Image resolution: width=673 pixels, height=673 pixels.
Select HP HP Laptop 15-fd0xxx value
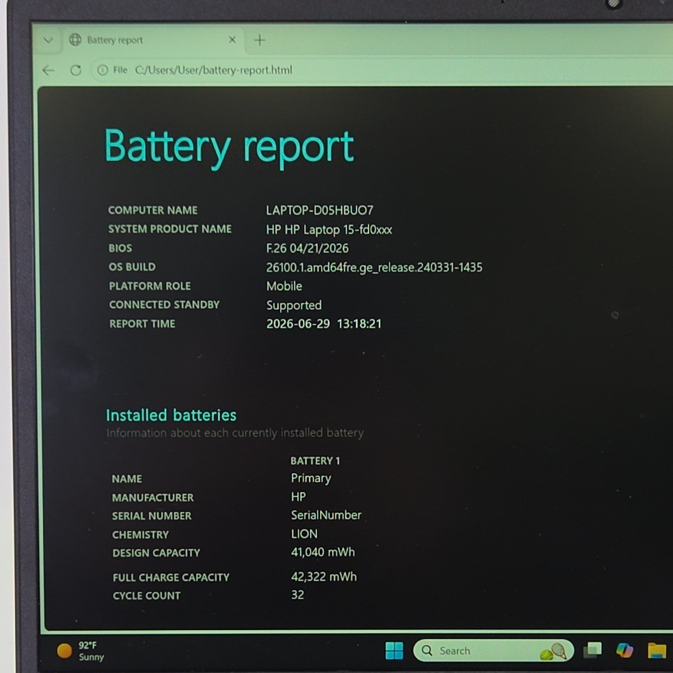329,230
